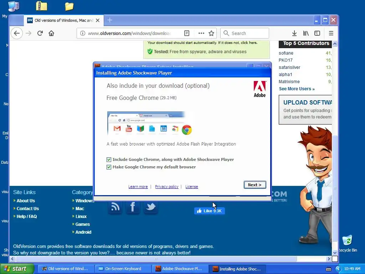Expand hidden tray icons arrow
365x274 pixels.
point(338,269)
